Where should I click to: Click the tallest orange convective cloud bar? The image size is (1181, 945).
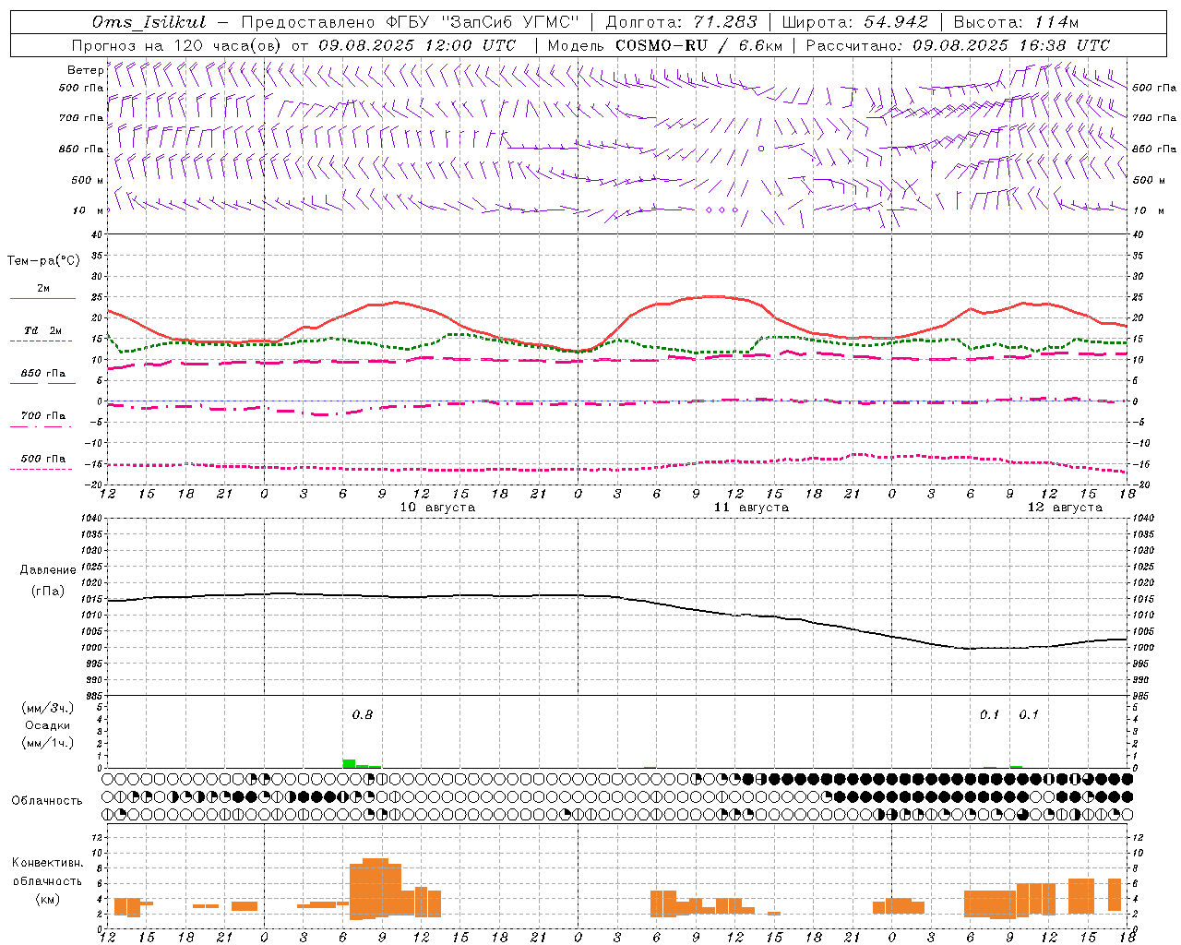[376, 888]
